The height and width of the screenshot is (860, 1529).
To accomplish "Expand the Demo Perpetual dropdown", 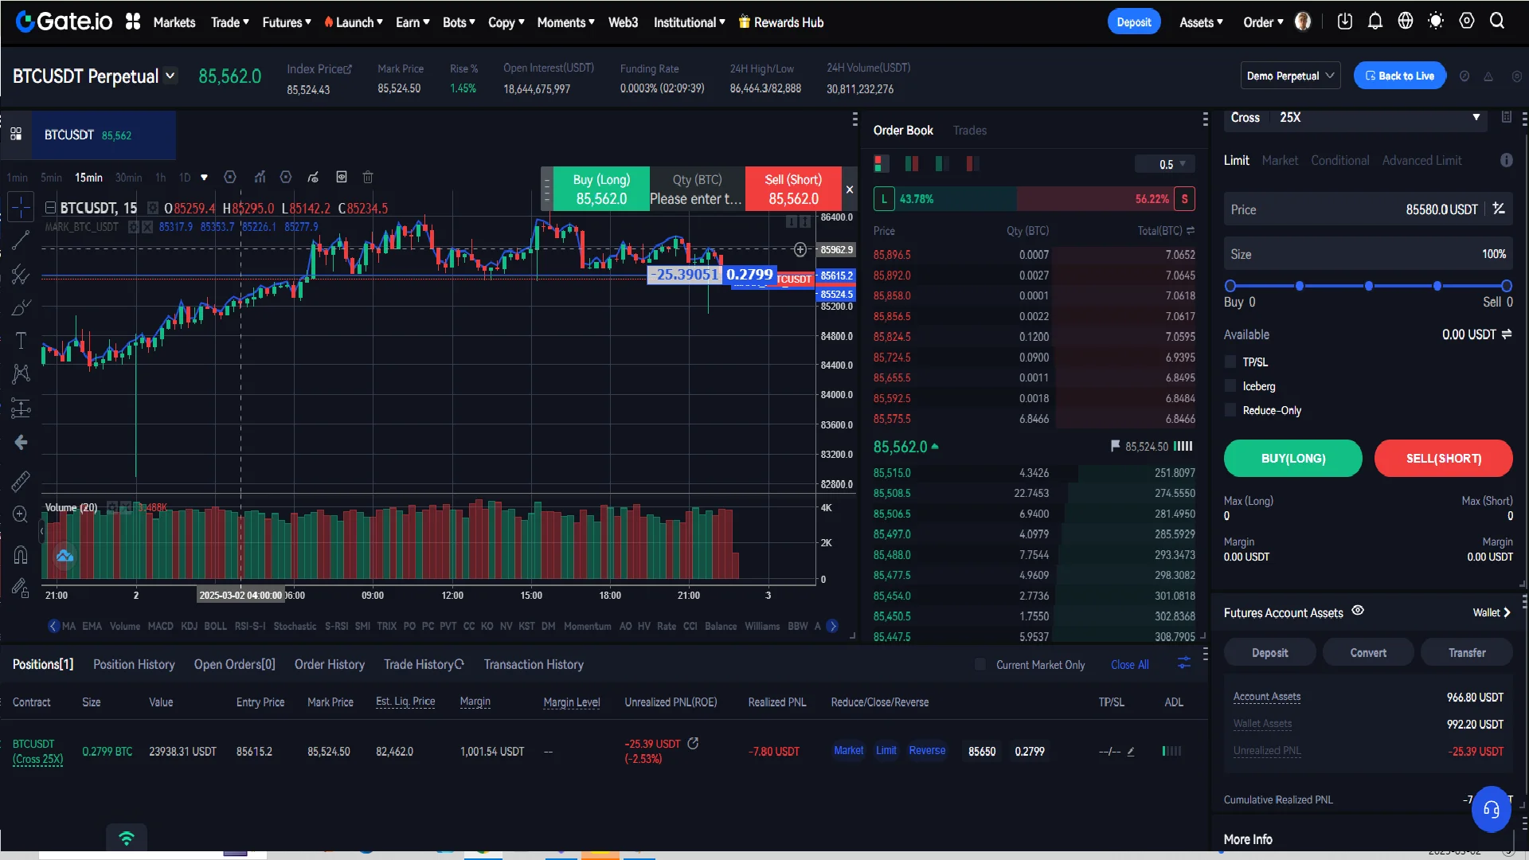I will coord(1290,76).
